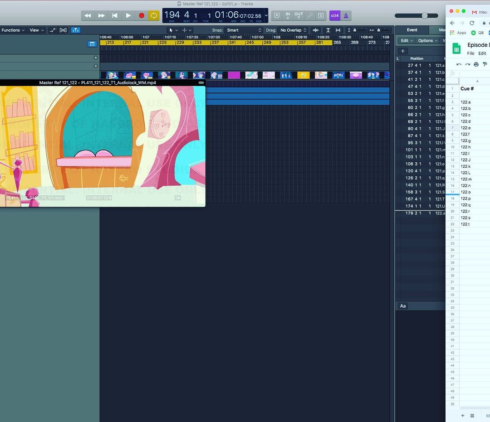This screenshot has height=422, width=490.
Task: Click the horizontal auto zoom icon
Action: (x=338, y=30)
